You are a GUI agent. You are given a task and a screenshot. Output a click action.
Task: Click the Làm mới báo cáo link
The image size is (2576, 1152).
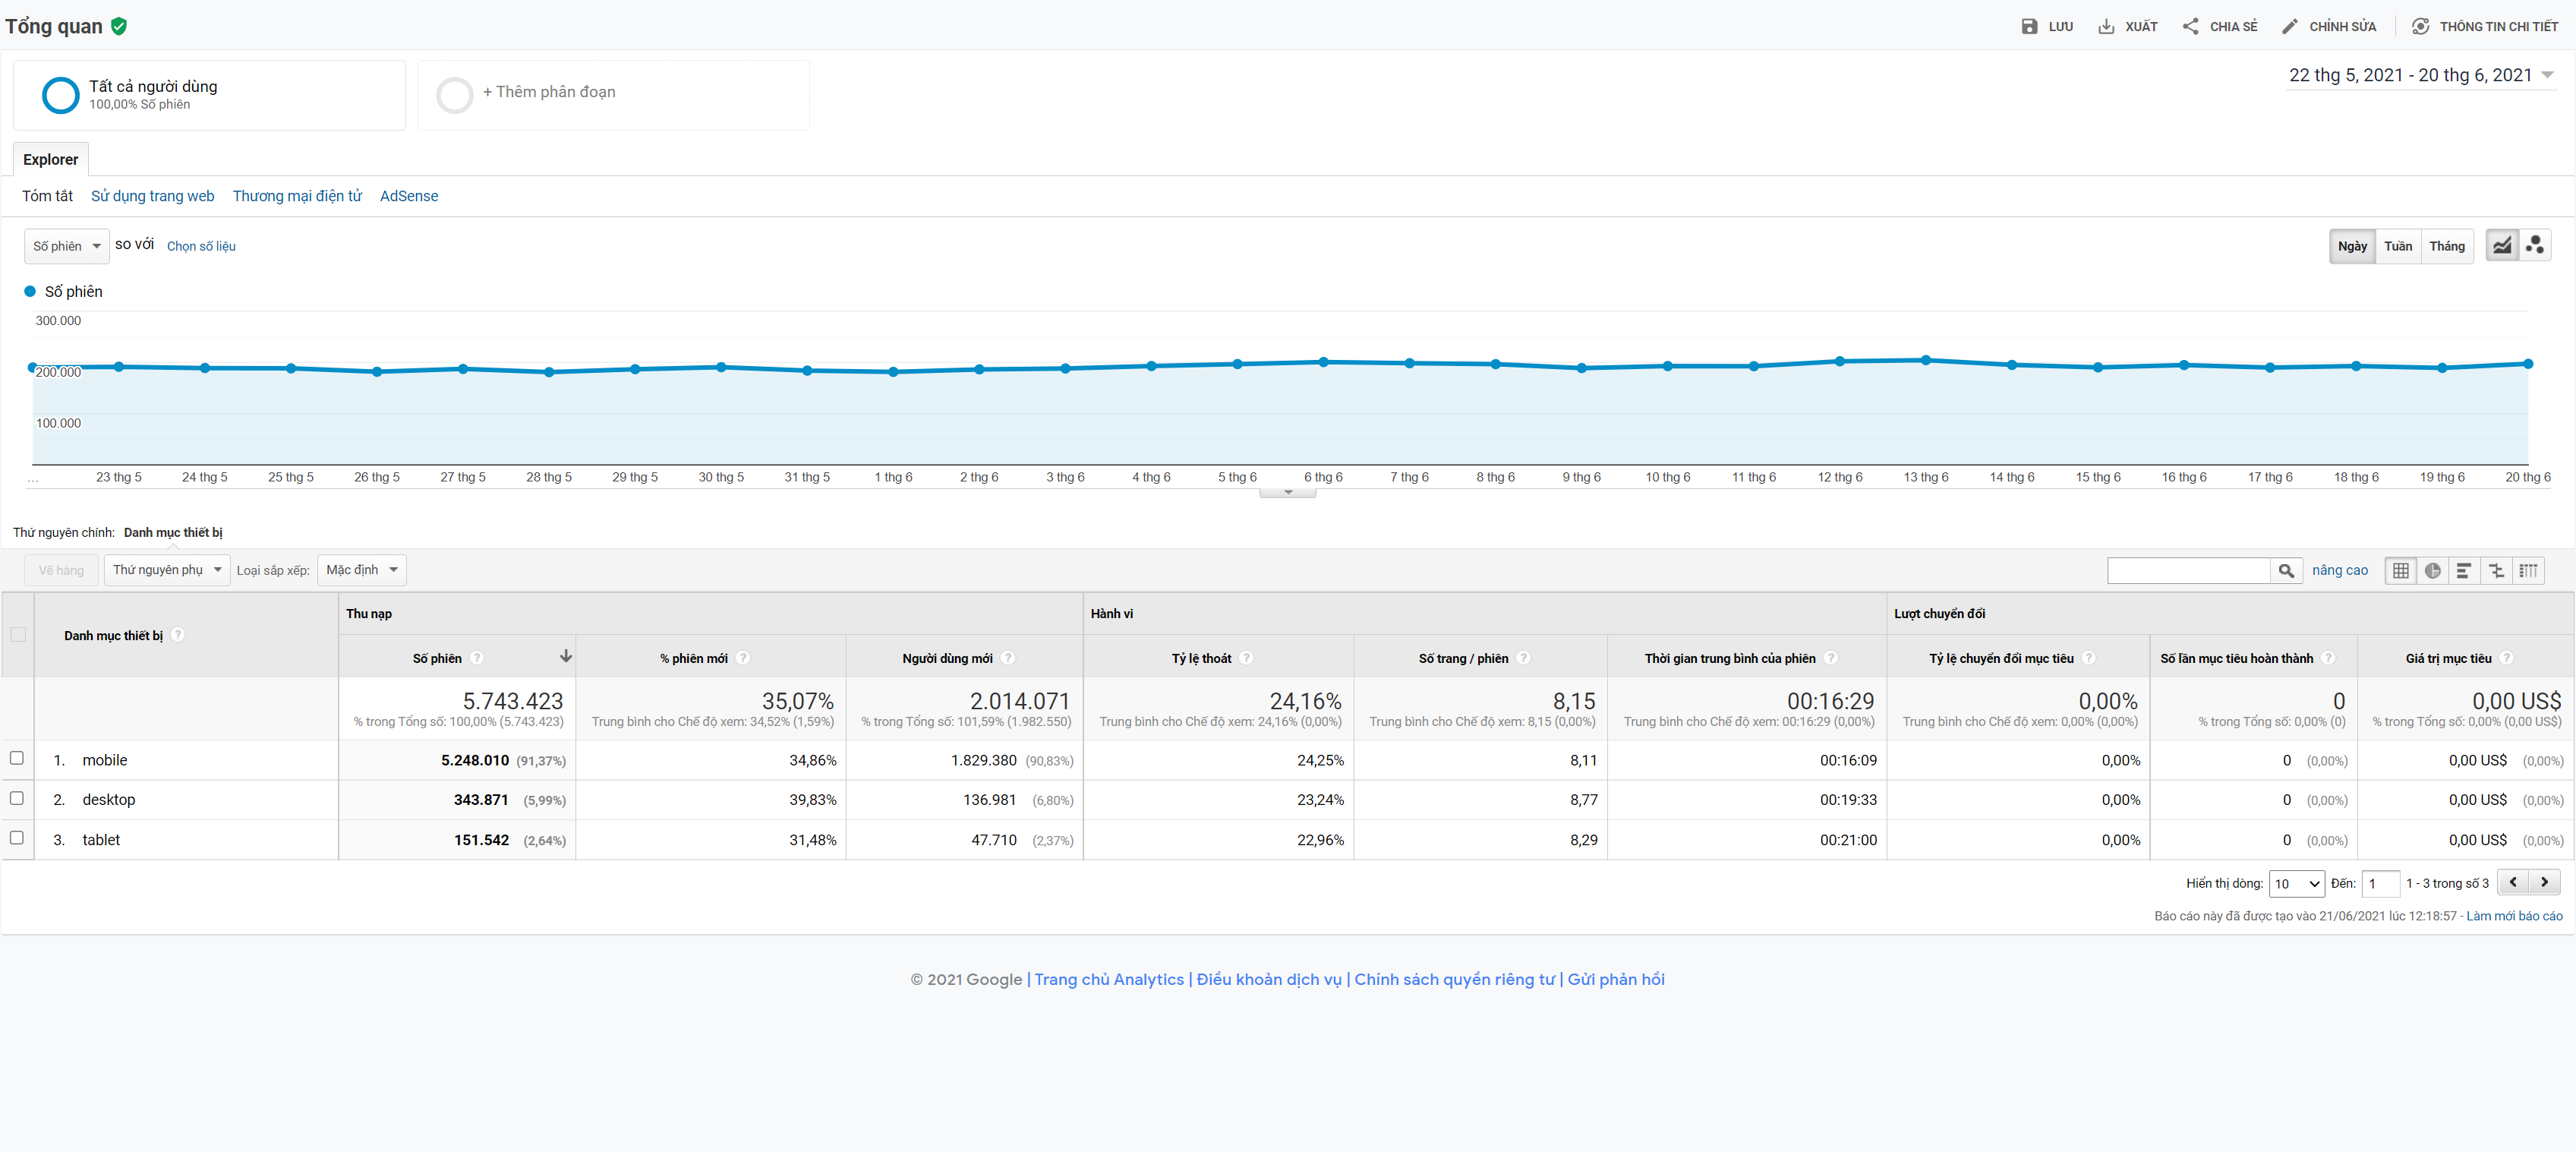pyautogui.click(x=2513, y=916)
